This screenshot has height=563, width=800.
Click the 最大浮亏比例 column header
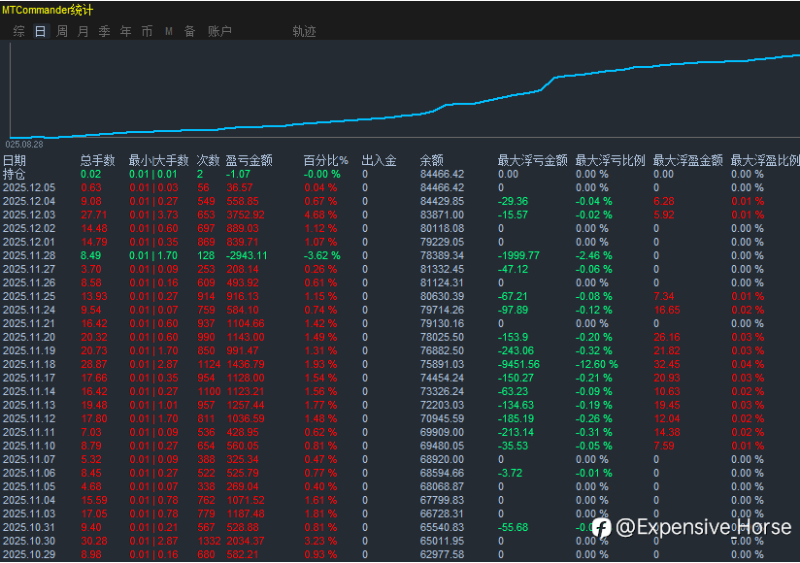(x=611, y=160)
